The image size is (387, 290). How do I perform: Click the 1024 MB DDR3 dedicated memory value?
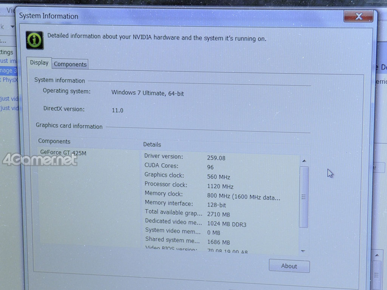point(227,224)
